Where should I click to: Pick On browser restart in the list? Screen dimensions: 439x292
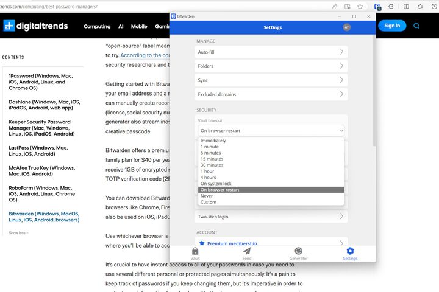[271, 189]
